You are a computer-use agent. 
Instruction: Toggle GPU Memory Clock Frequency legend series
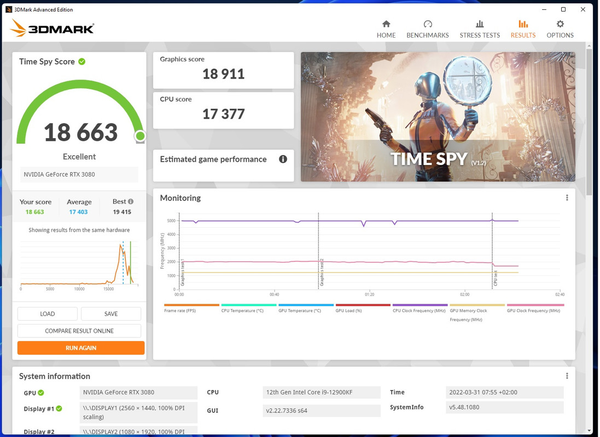477,313
